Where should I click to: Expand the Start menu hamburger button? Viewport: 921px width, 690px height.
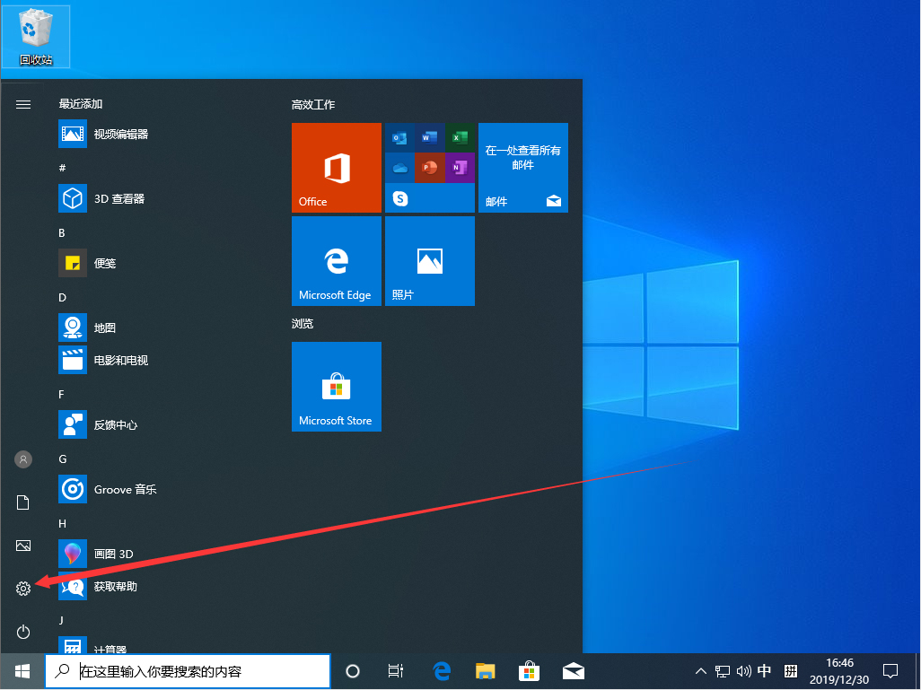tap(22, 103)
